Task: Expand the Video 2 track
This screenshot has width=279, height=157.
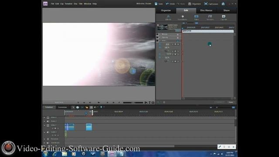Action: coord(44,117)
